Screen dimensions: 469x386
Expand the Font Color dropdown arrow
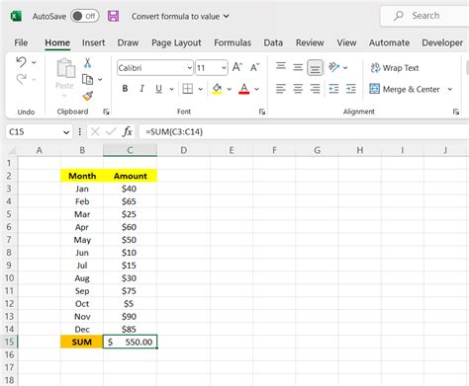(256, 89)
